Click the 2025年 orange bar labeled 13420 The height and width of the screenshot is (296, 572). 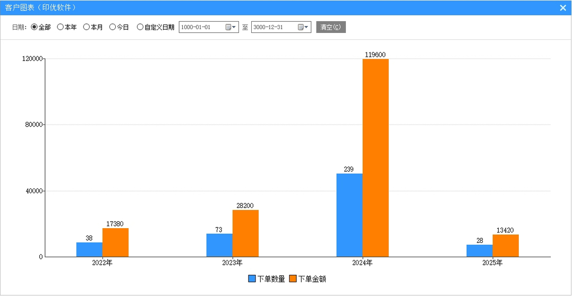pos(506,246)
